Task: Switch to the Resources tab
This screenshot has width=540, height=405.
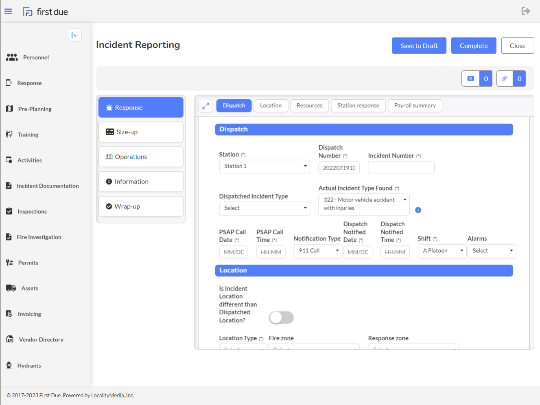Action: [309, 106]
